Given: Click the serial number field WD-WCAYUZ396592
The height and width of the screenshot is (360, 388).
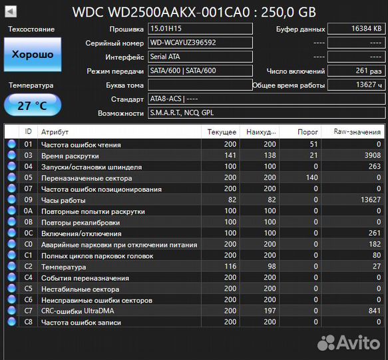Looking at the screenshot, I should [x=200, y=43].
